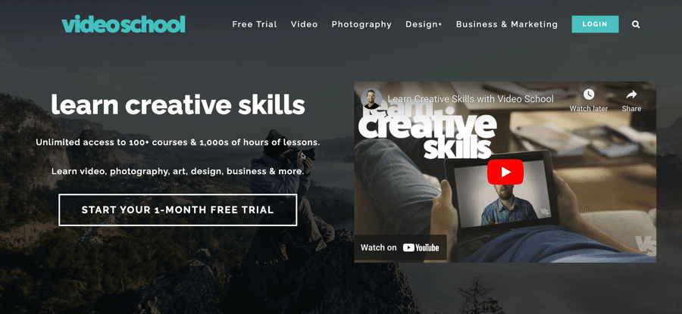Click the red YouTube play button
The height and width of the screenshot is (314, 682).
(505, 172)
